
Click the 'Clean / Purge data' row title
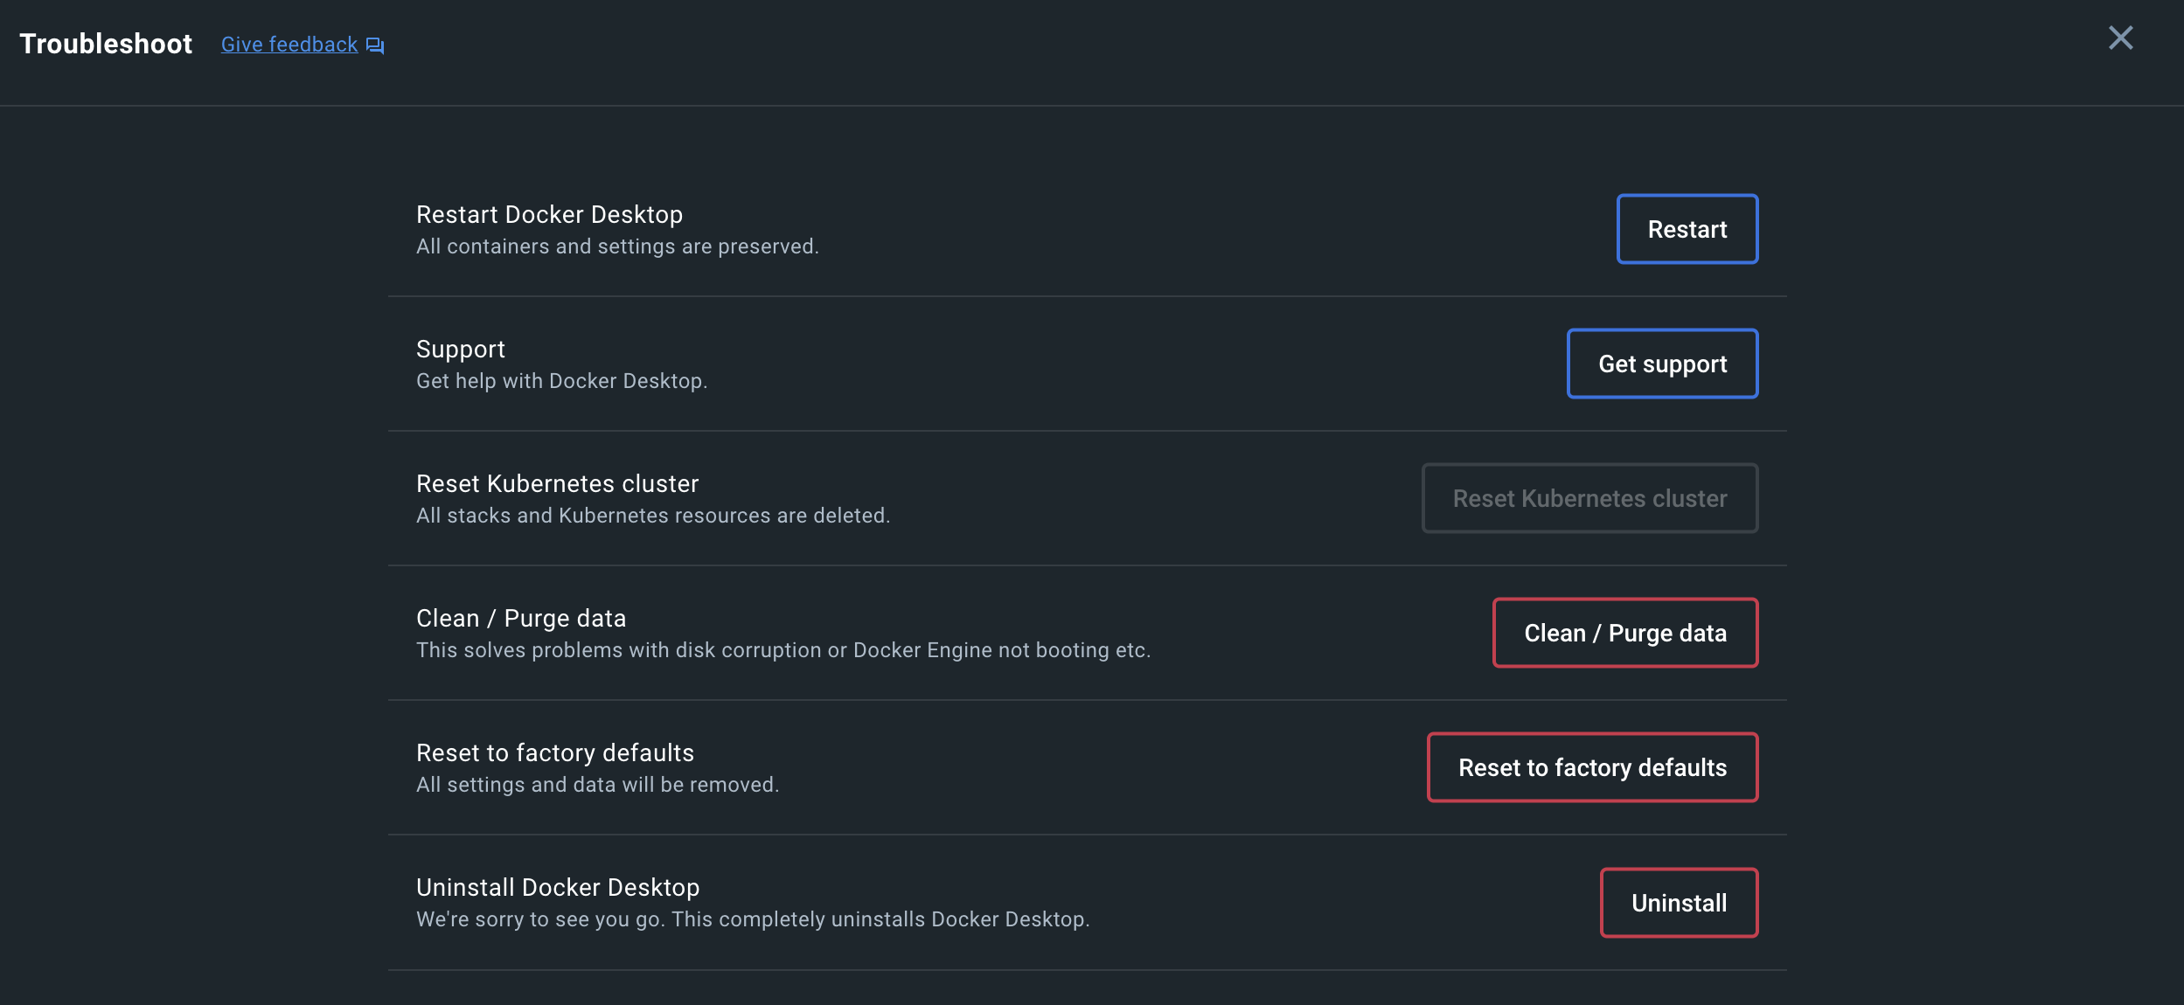521,618
